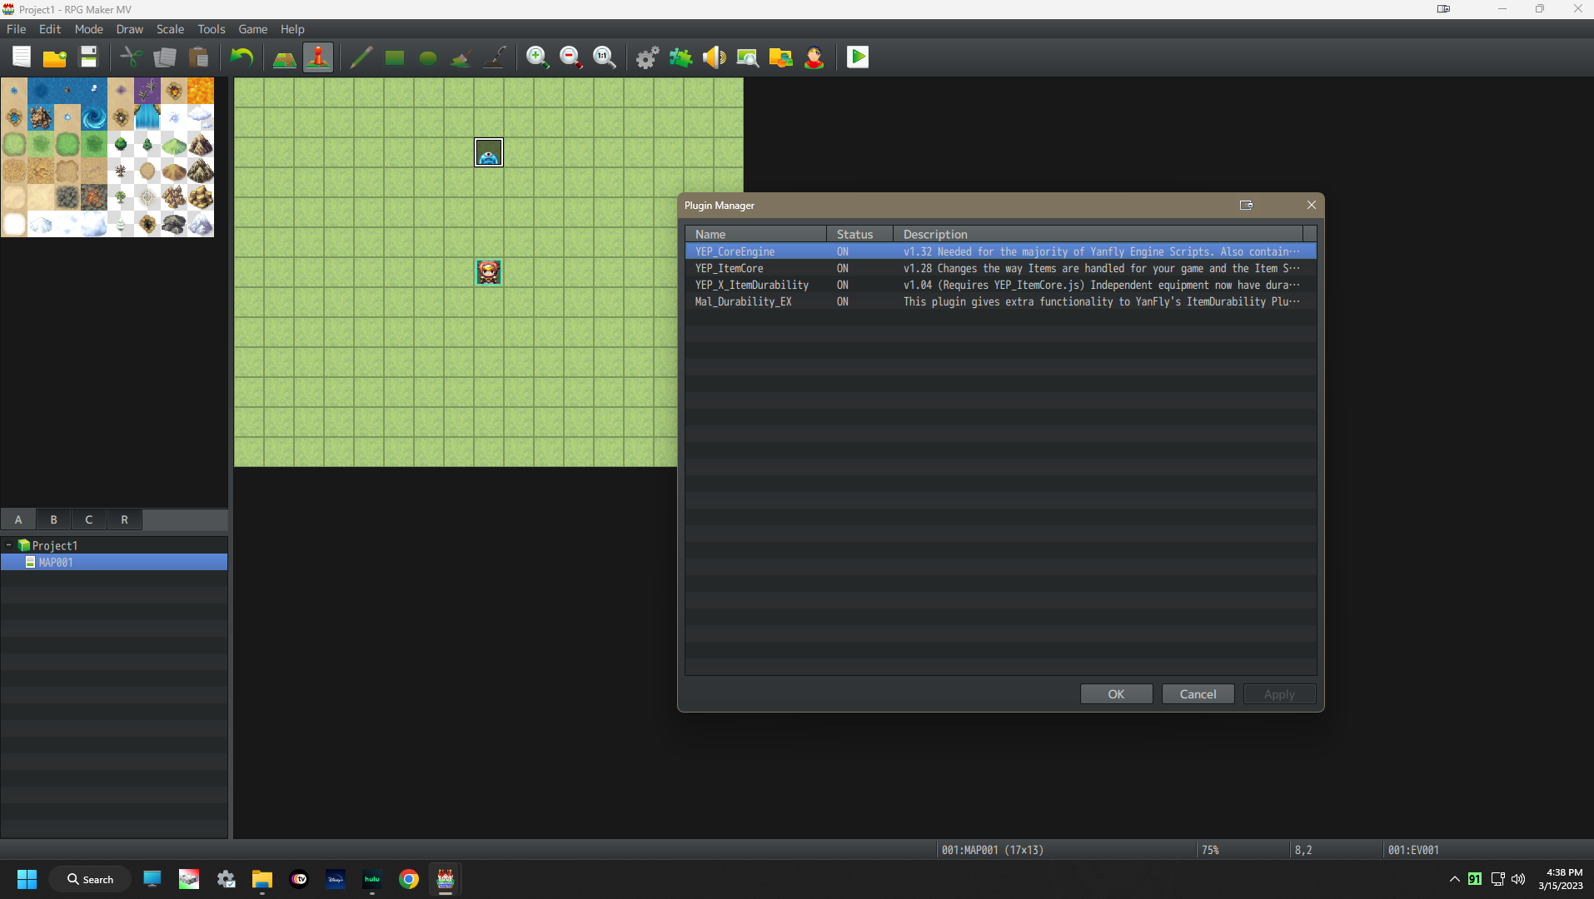
Task: Open the Sound Test speaker icon
Action: tap(715, 57)
